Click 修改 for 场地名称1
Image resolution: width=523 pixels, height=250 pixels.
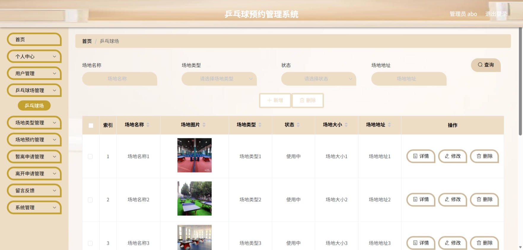(x=452, y=156)
